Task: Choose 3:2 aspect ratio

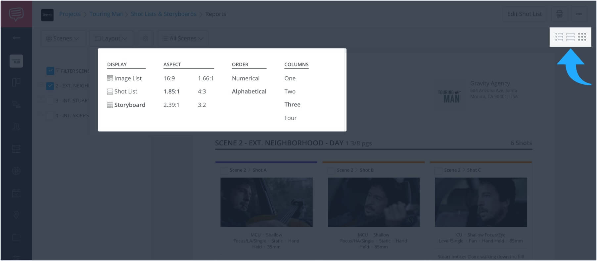Action: point(202,105)
